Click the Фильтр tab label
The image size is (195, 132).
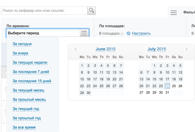pyautogui.click(x=189, y=12)
